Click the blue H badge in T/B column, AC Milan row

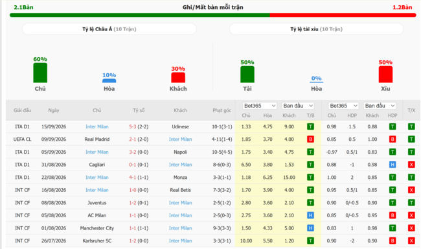310,215
